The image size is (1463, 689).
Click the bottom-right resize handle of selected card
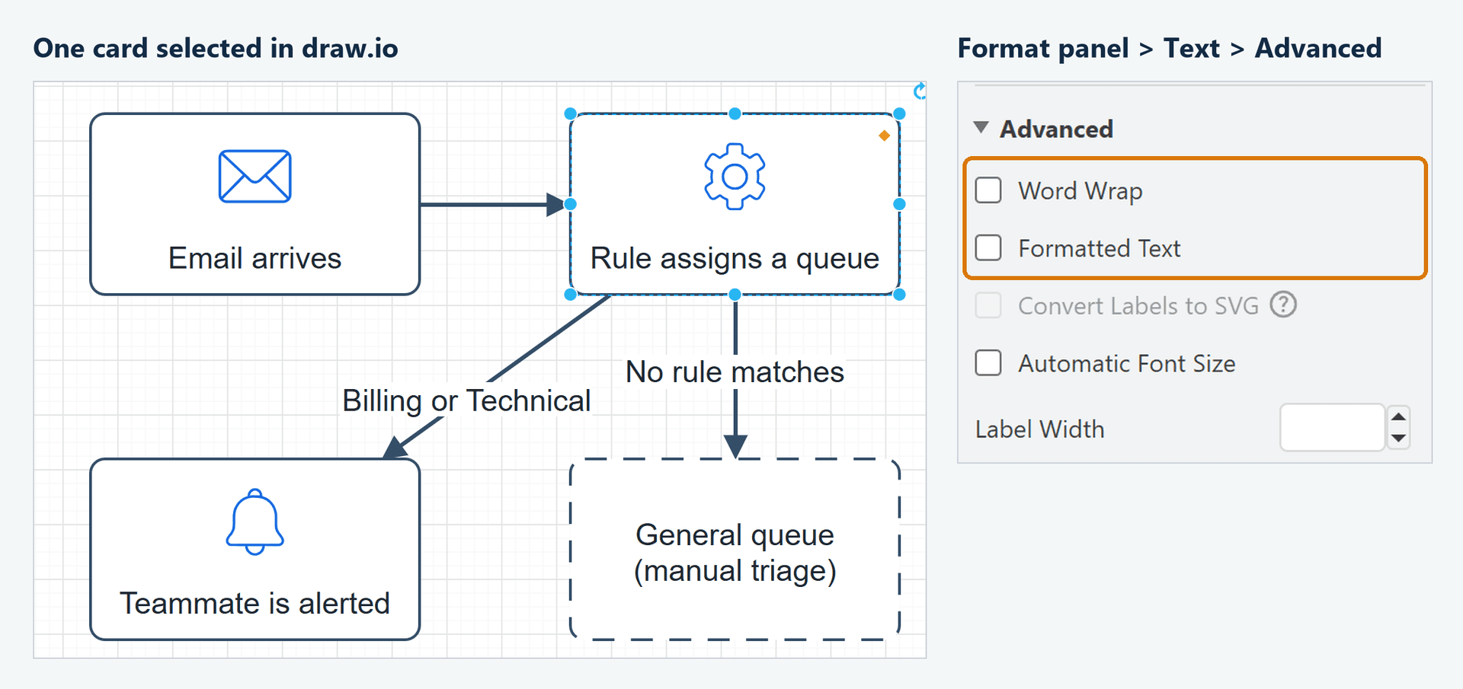[899, 295]
